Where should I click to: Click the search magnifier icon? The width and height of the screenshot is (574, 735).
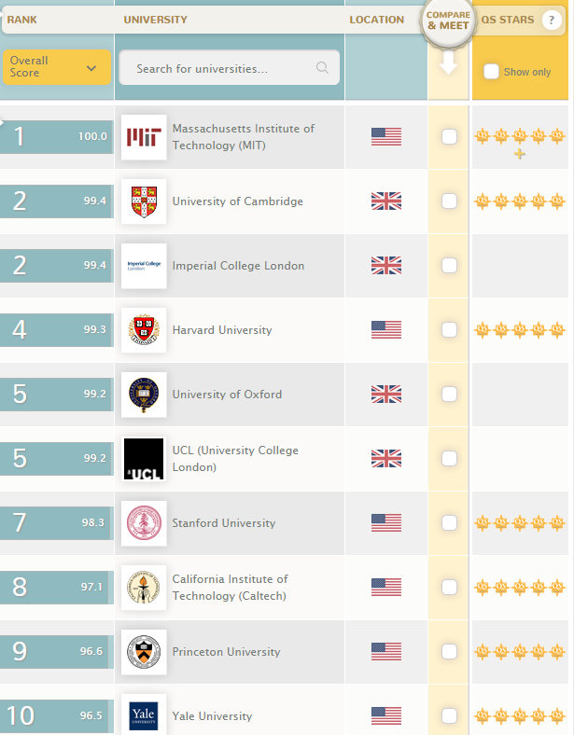[x=322, y=67]
